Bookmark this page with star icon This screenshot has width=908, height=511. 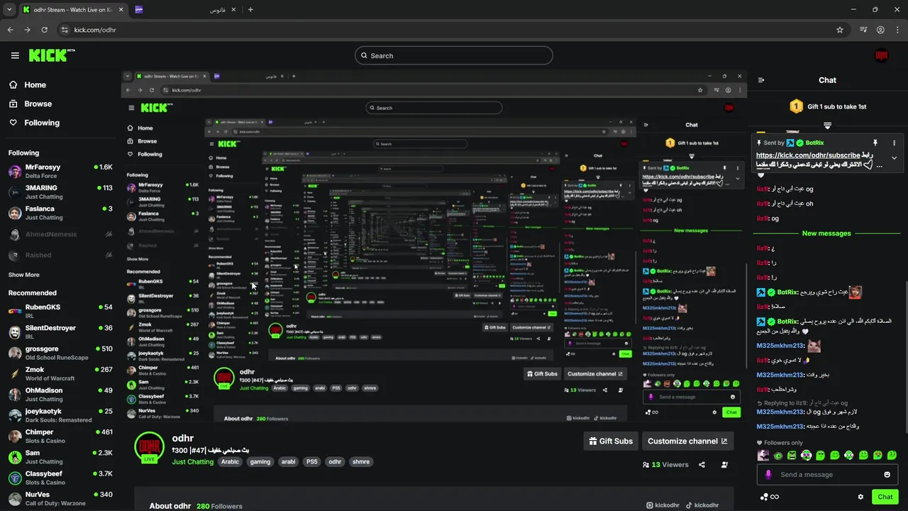click(x=840, y=30)
